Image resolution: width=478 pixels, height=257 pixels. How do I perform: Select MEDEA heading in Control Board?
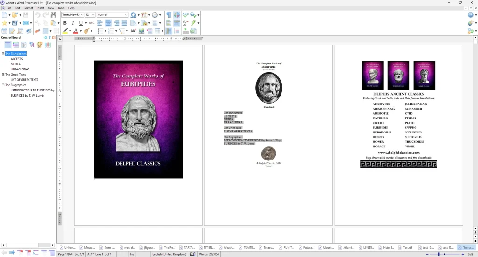pos(15,64)
